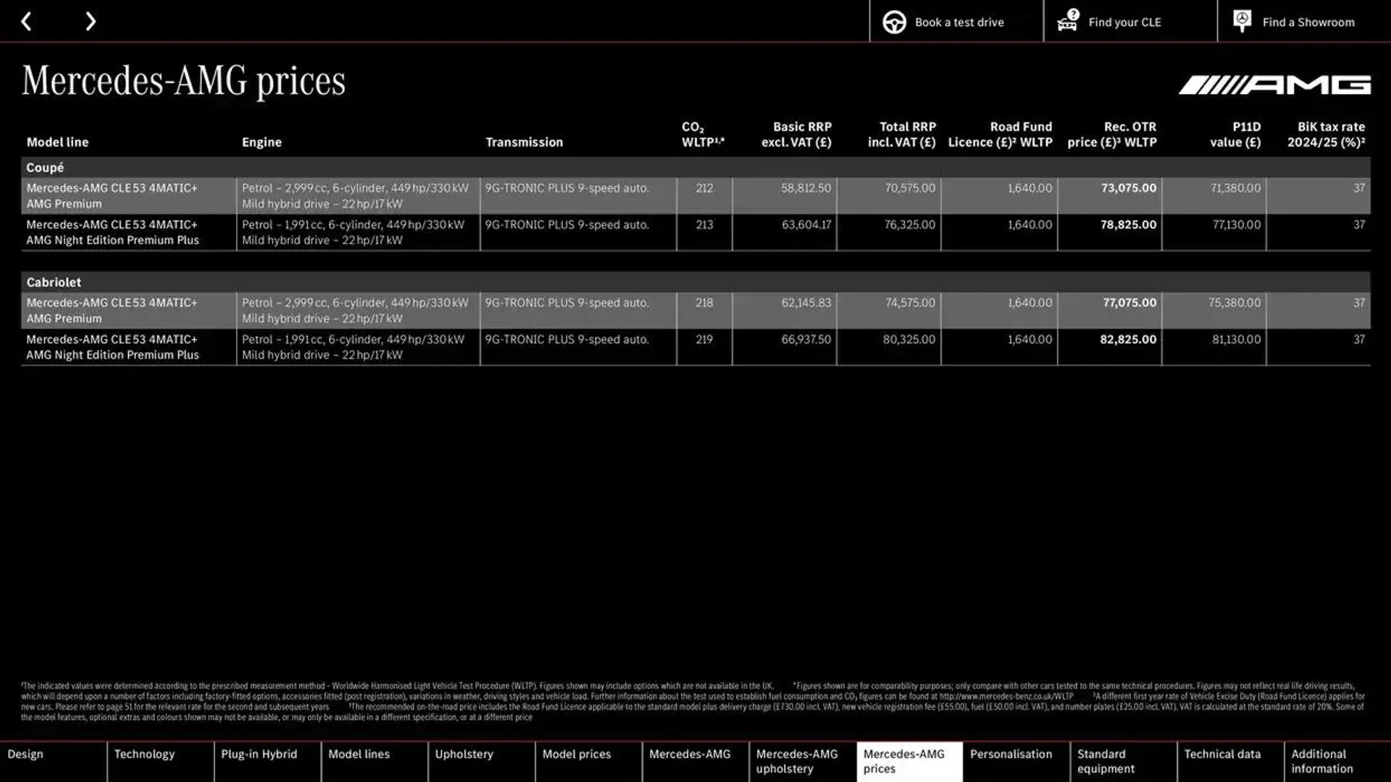Toggle visibility of AMG Night Edition row

pos(113,232)
